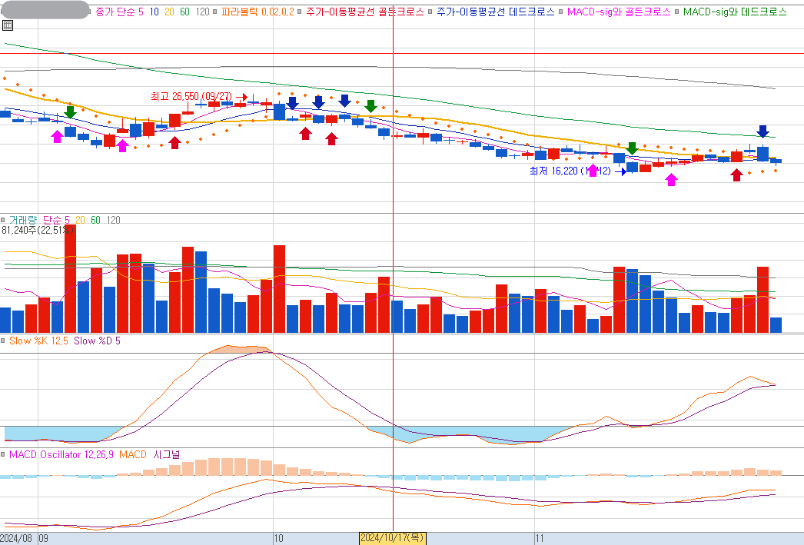
Task: Select the 주가-이동평균선 데드크로스 signal label
Action: (x=496, y=12)
